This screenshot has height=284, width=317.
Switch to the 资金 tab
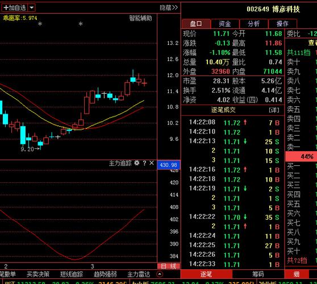coord(225,24)
